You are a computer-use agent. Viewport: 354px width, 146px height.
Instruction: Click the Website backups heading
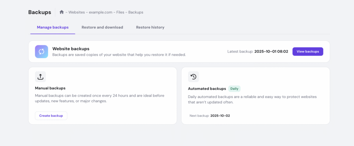pyautogui.click(x=71, y=49)
